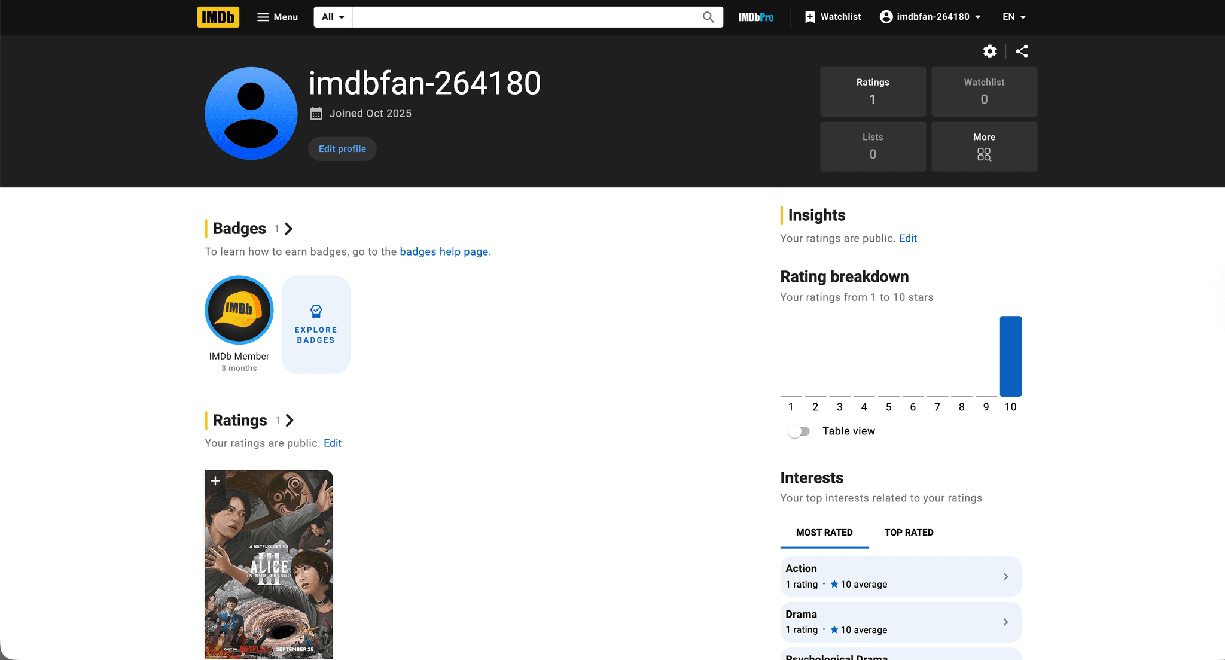Switch to the TOP RATED tab

(909, 532)
